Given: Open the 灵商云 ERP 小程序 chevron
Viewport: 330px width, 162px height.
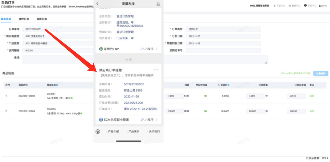Looking at the screenshot, I should 157,49.
